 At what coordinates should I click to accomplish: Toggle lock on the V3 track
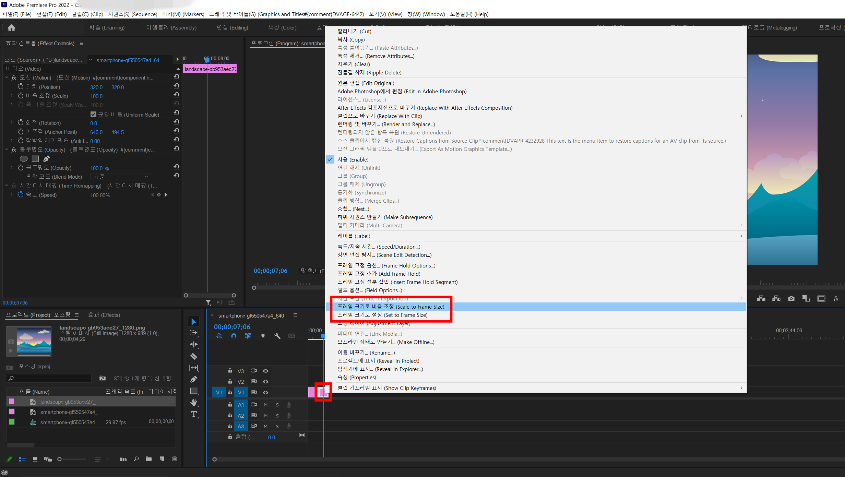pyautogui.click(x=230, y=371)
